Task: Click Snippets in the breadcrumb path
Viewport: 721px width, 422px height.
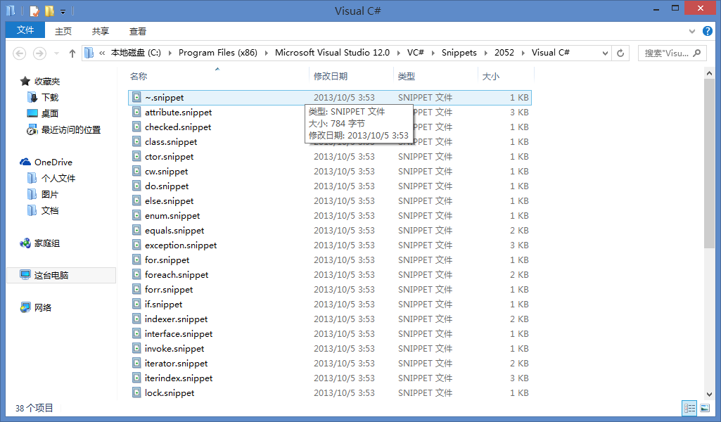Action: 459,53
